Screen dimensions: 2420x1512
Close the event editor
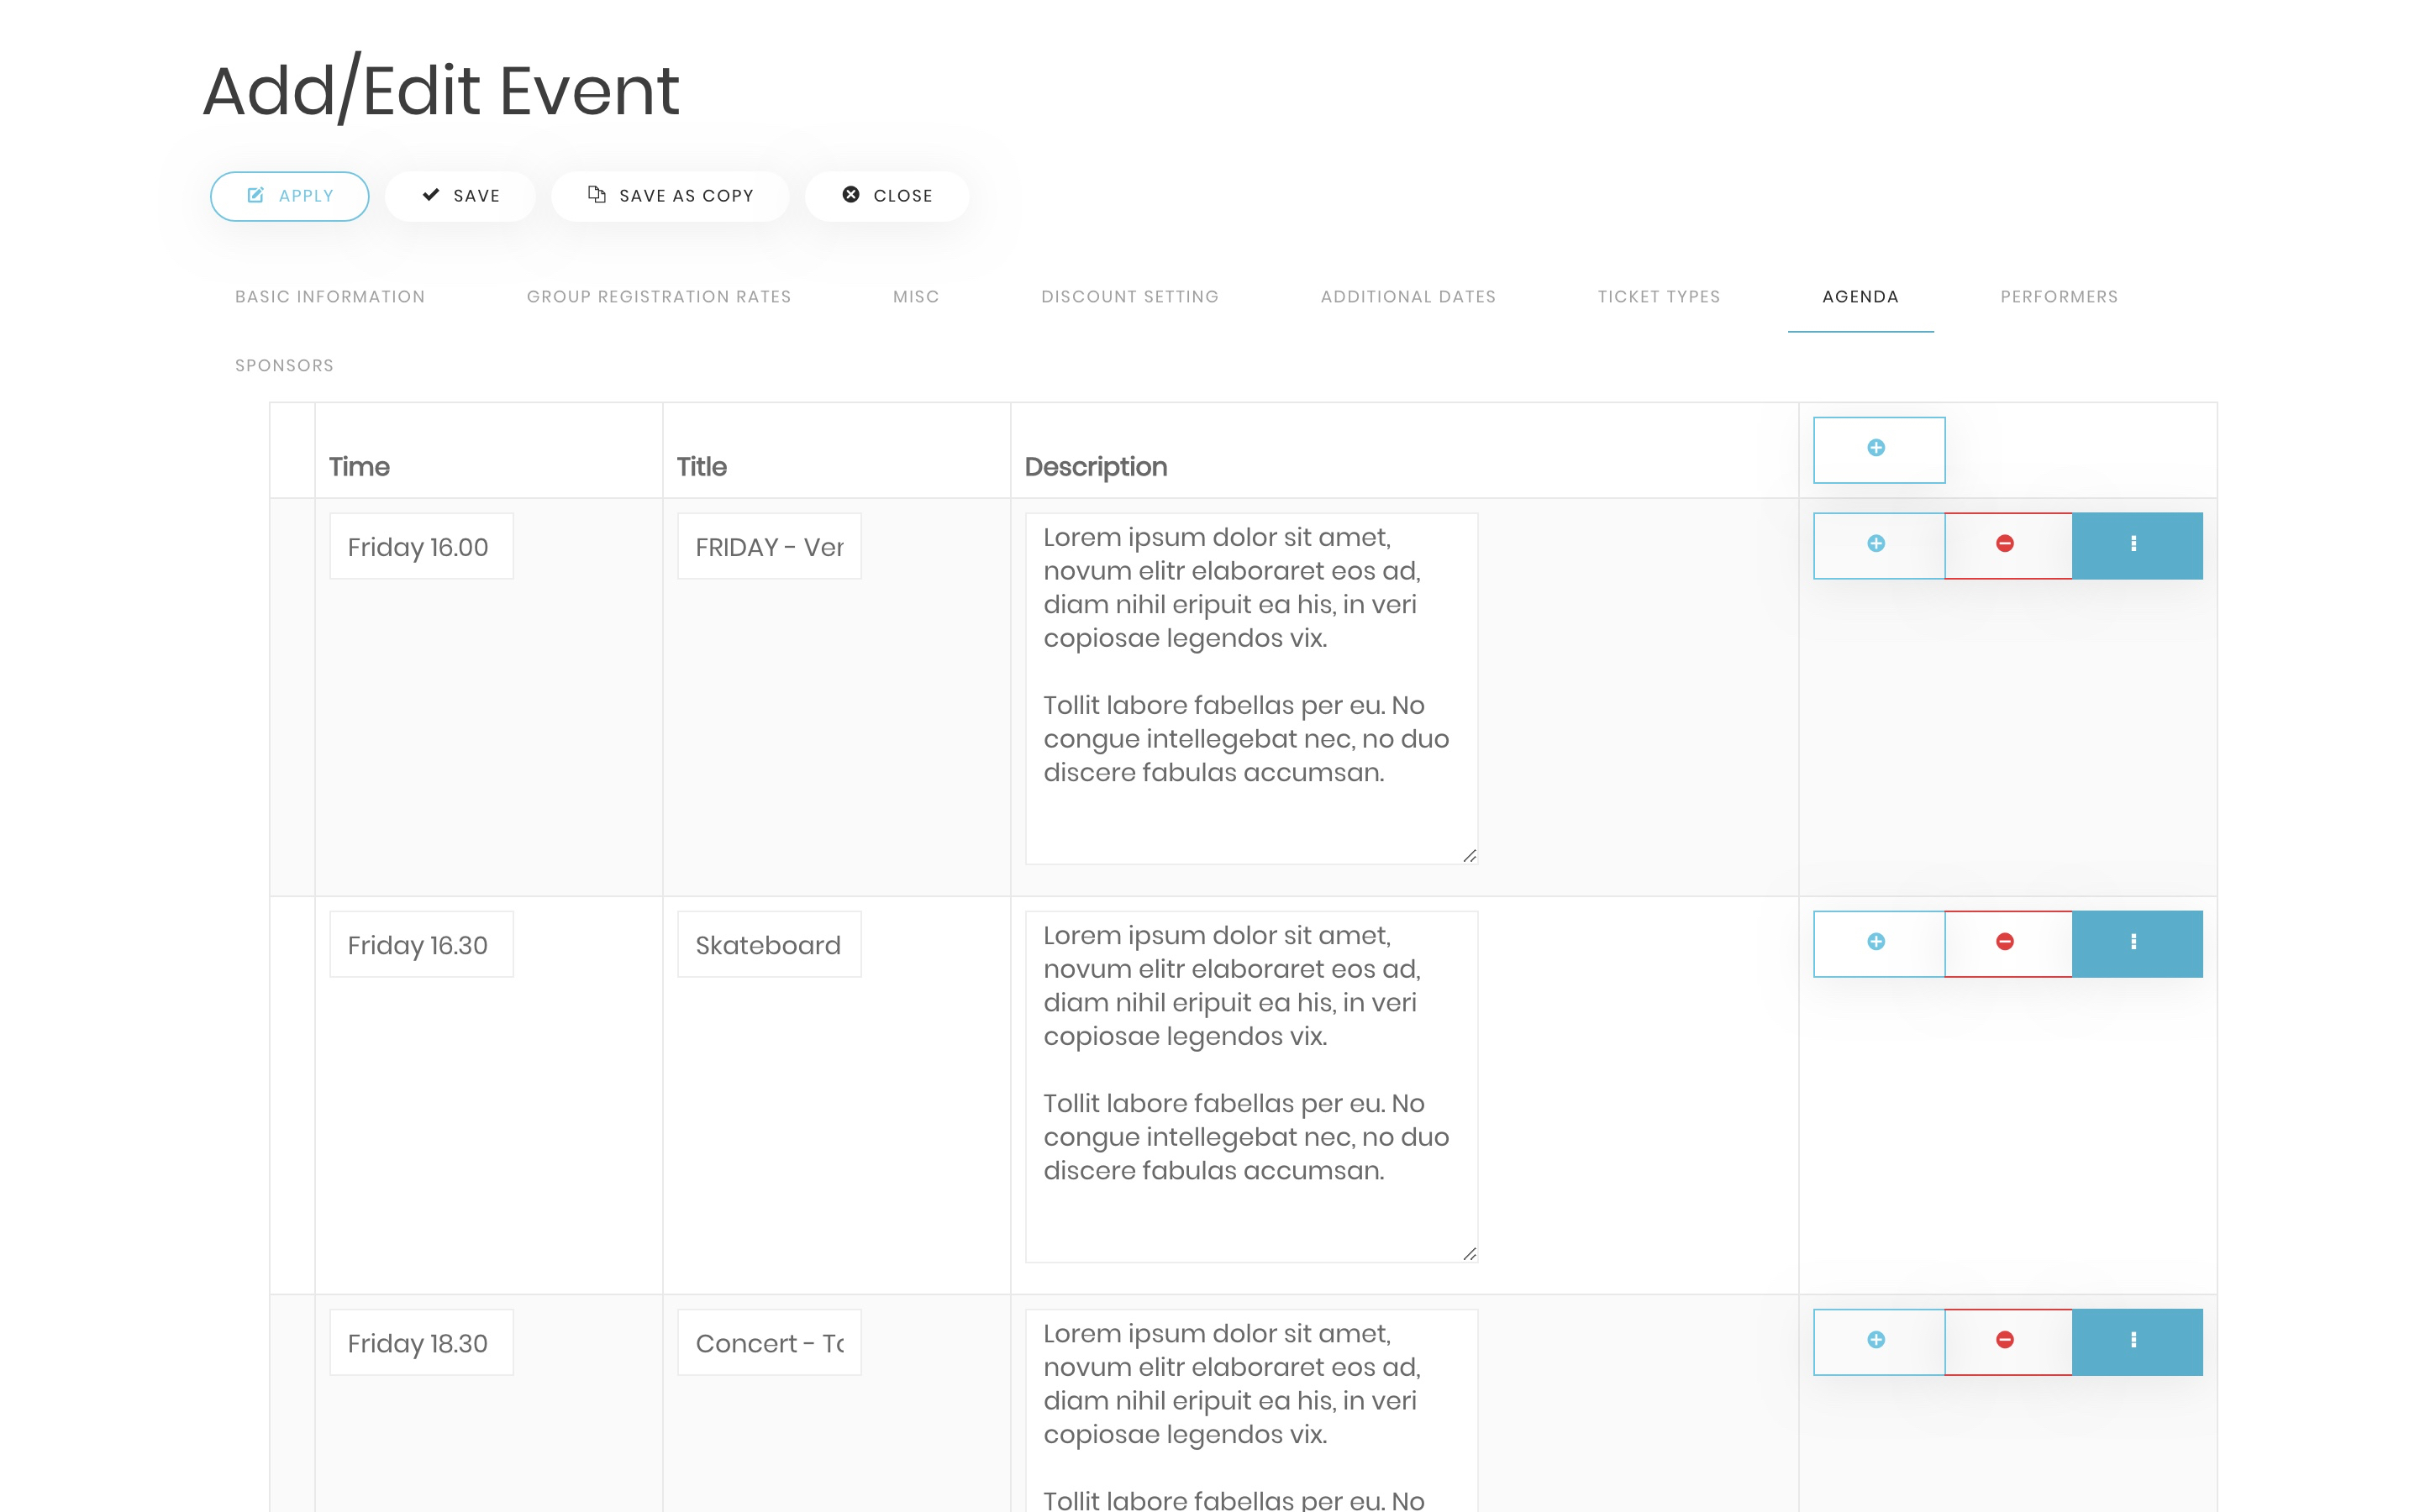point(887,196)
